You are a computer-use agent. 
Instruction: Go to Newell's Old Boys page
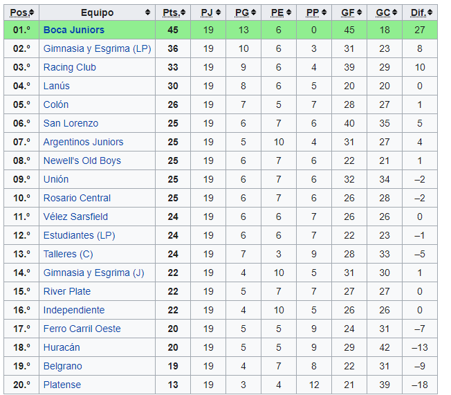point(82,160)
